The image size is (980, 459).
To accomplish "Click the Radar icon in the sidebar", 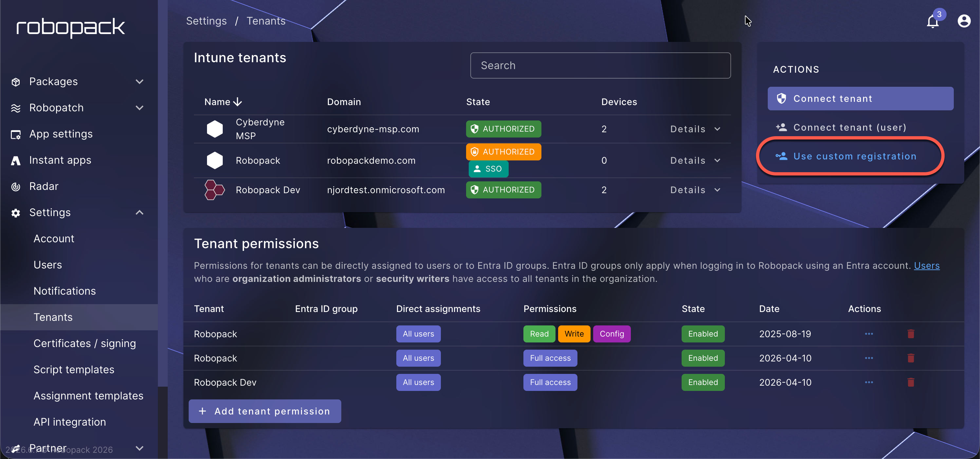I will pyautogui.click(x=16, y=186).
